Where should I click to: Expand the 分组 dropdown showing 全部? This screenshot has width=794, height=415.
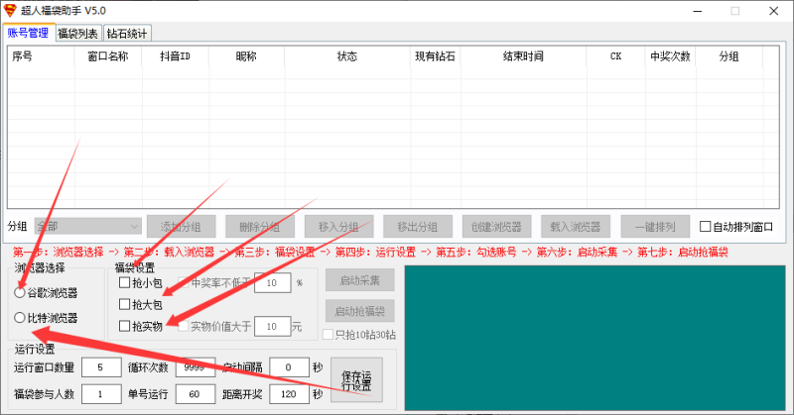click(88, 227)
